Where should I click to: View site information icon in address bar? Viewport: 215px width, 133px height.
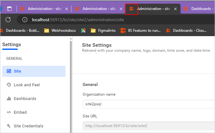pyautogui.click(x=25, y=20)
